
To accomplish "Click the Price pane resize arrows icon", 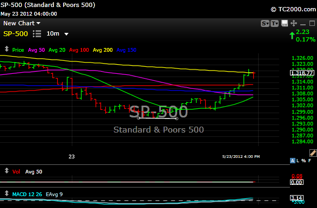I will (x=6, y=49).
